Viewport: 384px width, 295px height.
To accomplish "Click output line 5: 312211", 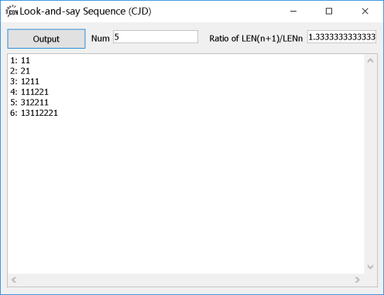I will [x=29, y=103].
